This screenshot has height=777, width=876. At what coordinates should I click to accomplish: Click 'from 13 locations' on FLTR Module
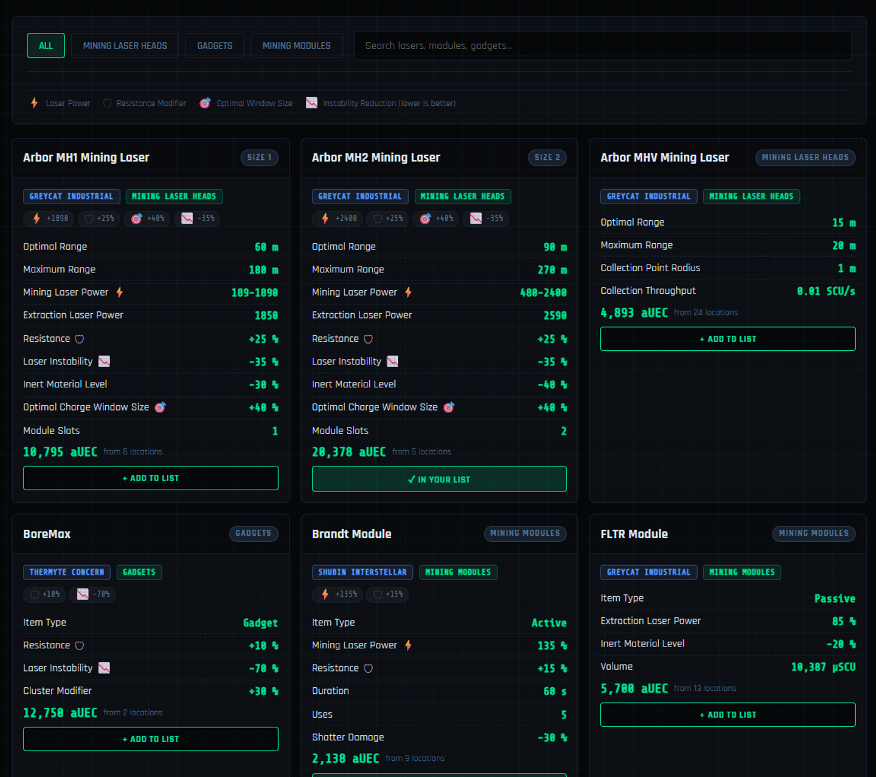pyautogui.click(x=705, y=688)
